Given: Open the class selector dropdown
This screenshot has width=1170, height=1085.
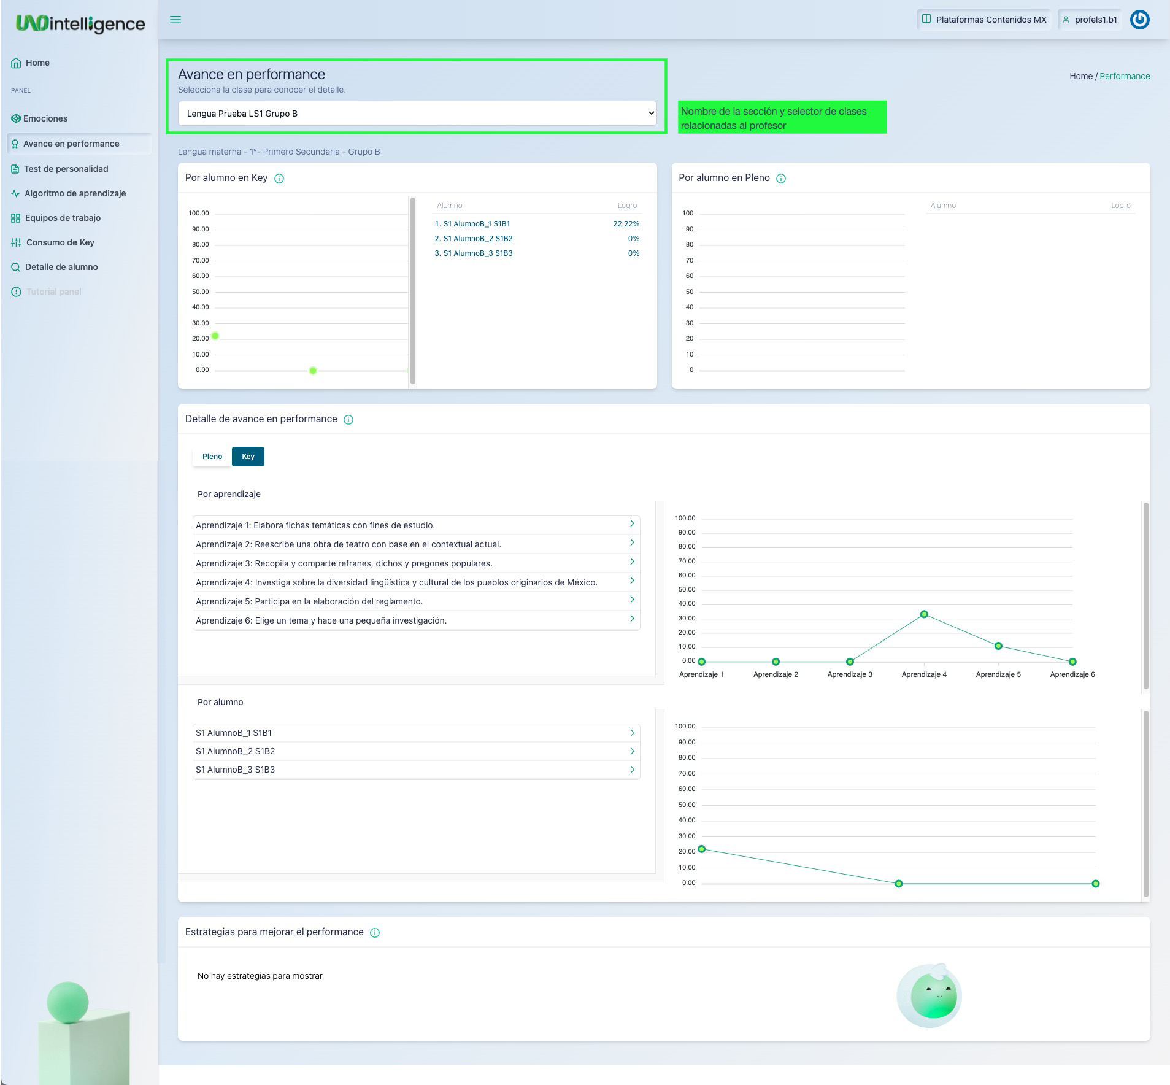Looking at the screenshot, I should pos(417,114).
